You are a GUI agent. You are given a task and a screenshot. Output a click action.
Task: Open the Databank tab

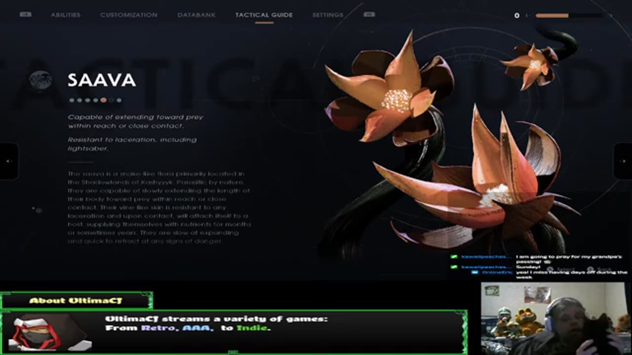pyautogui.click(x=197, y=15)
